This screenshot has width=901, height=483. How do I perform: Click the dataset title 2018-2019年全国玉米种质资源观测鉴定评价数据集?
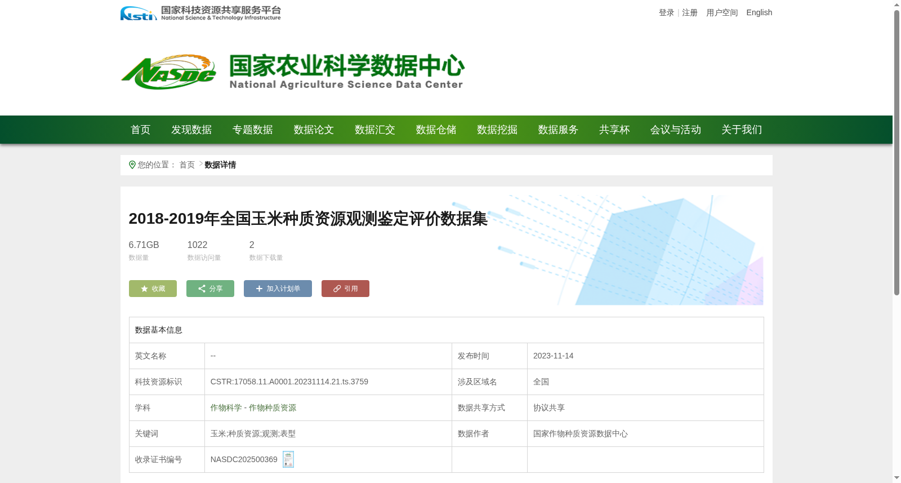308,219
